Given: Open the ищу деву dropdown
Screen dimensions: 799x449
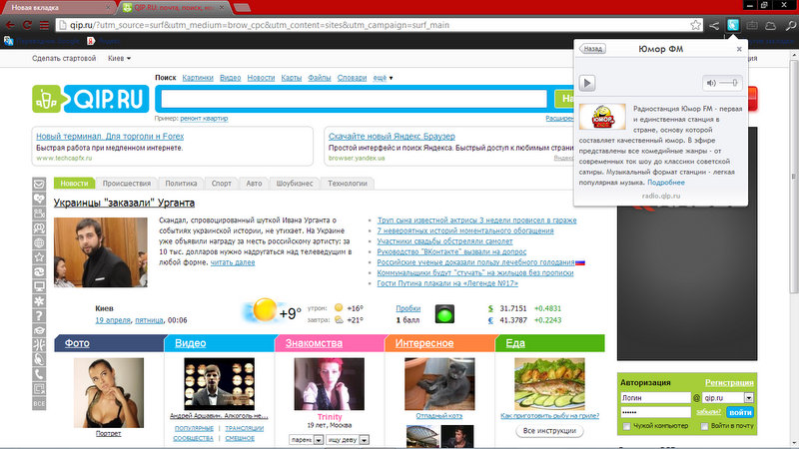Looking at the screenshot, I should tap(347, 440).
